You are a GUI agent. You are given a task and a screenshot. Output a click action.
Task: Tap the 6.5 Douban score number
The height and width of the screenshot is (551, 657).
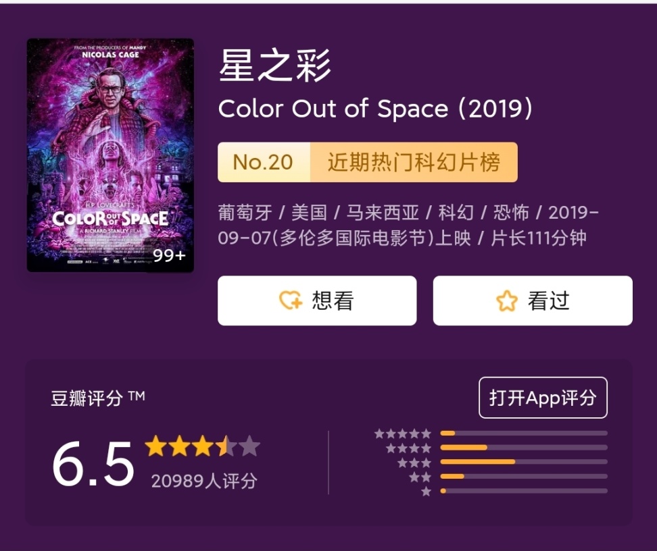pyautogui.click(x=93, y=465)
